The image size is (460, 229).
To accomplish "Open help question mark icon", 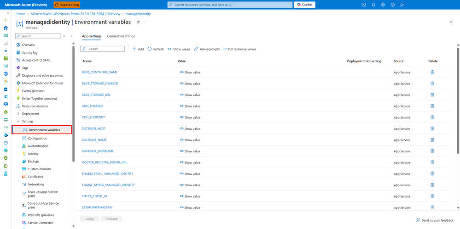I will pos(392,5).
